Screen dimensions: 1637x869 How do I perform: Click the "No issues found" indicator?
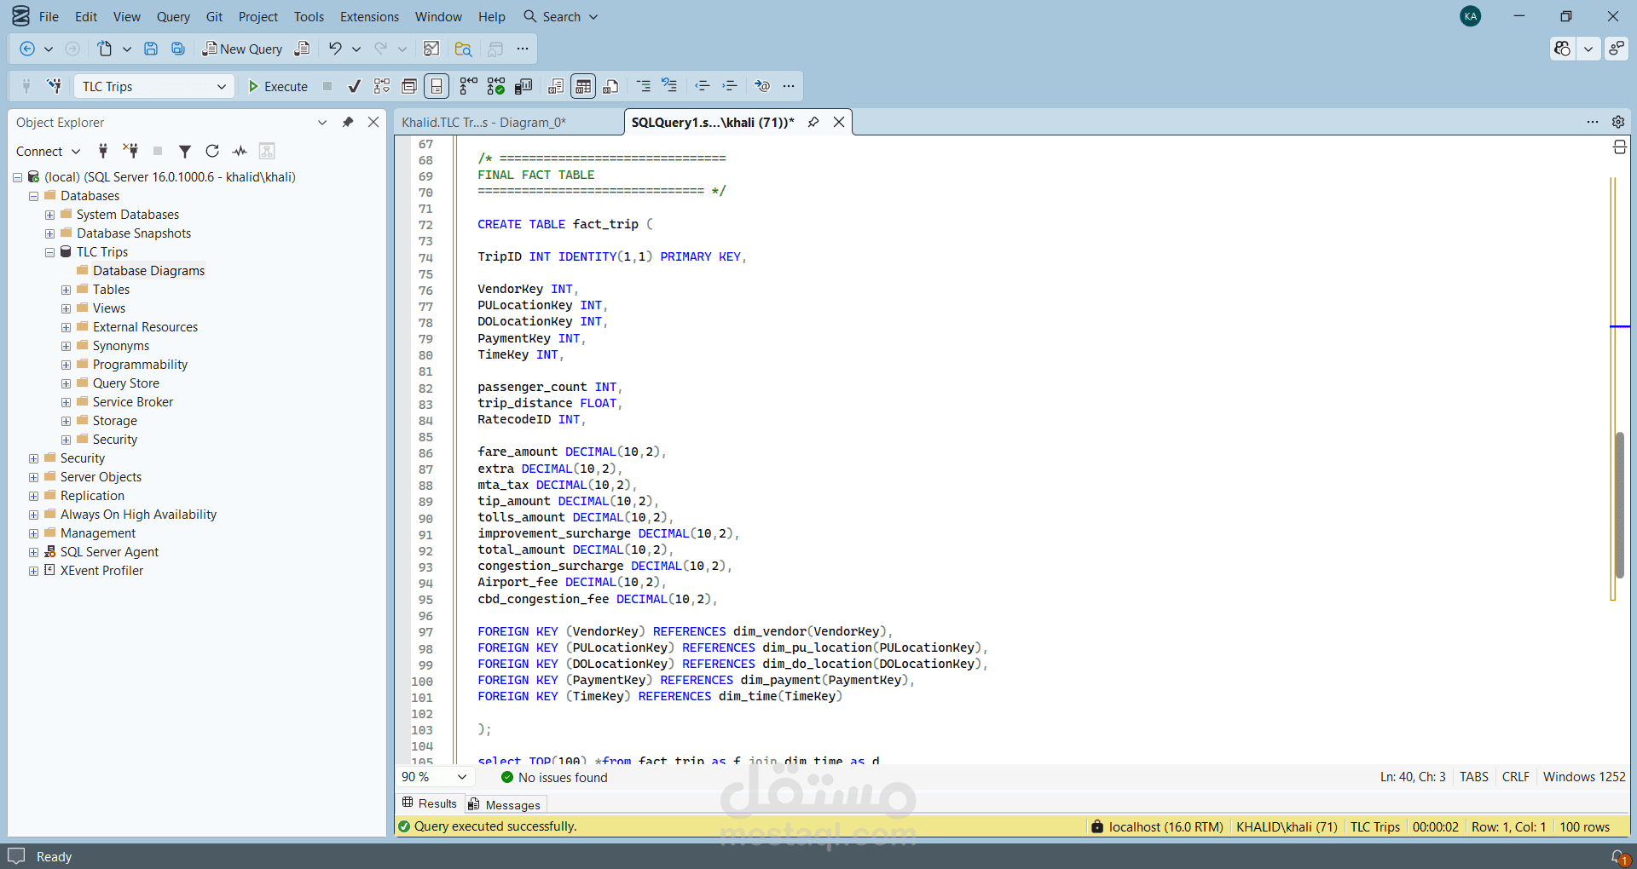pyautogui.click(x=554, y=777)
